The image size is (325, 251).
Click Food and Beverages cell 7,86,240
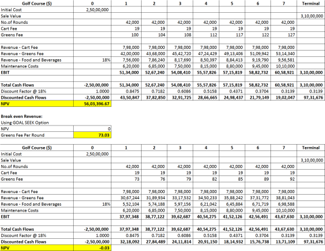(154, 60)
